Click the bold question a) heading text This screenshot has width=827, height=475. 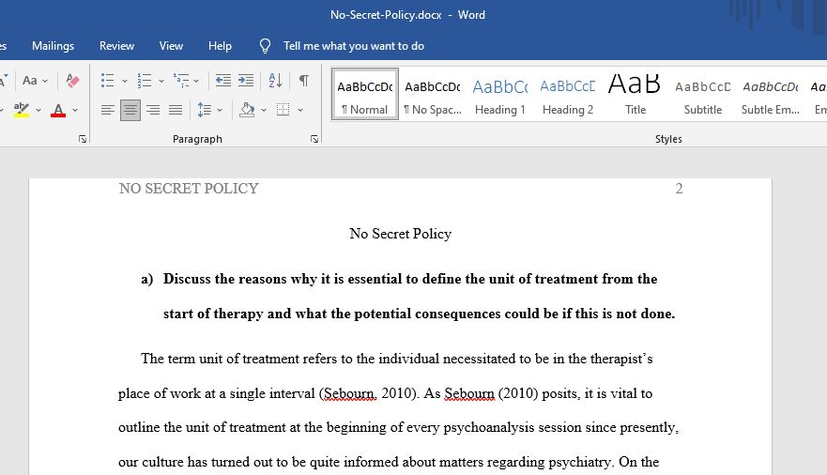(408, 296)
